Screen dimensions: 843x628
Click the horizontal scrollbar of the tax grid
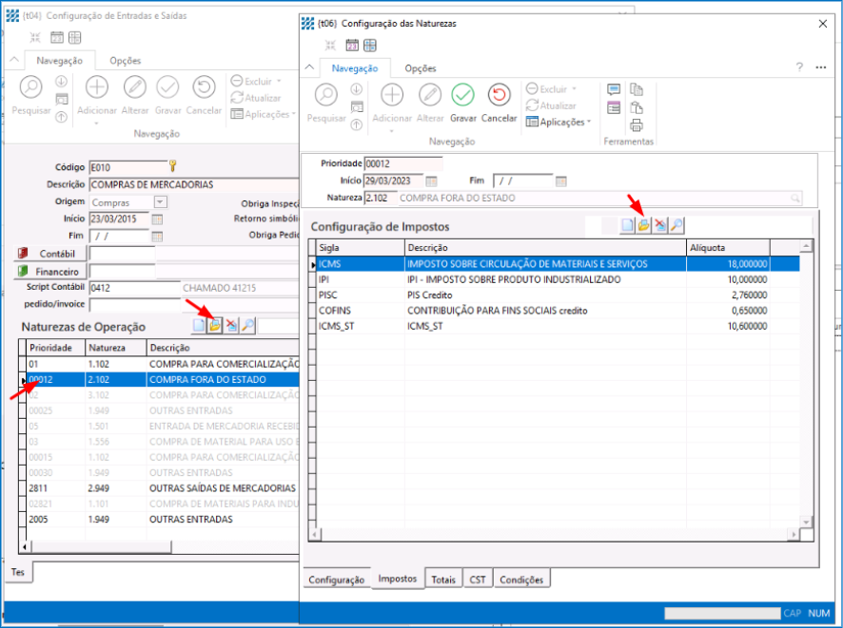[x=555, y=535]
